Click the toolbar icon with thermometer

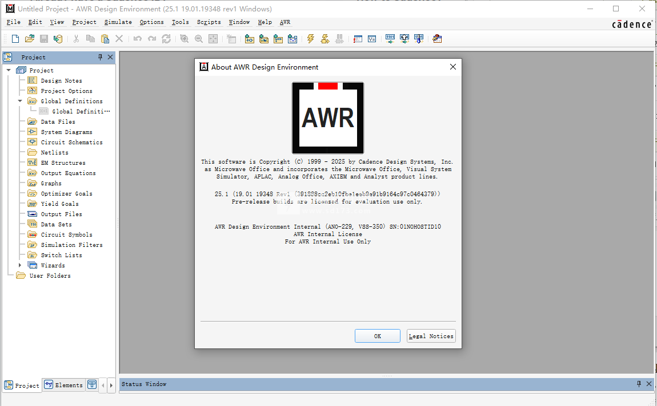(x=419, y=39)
